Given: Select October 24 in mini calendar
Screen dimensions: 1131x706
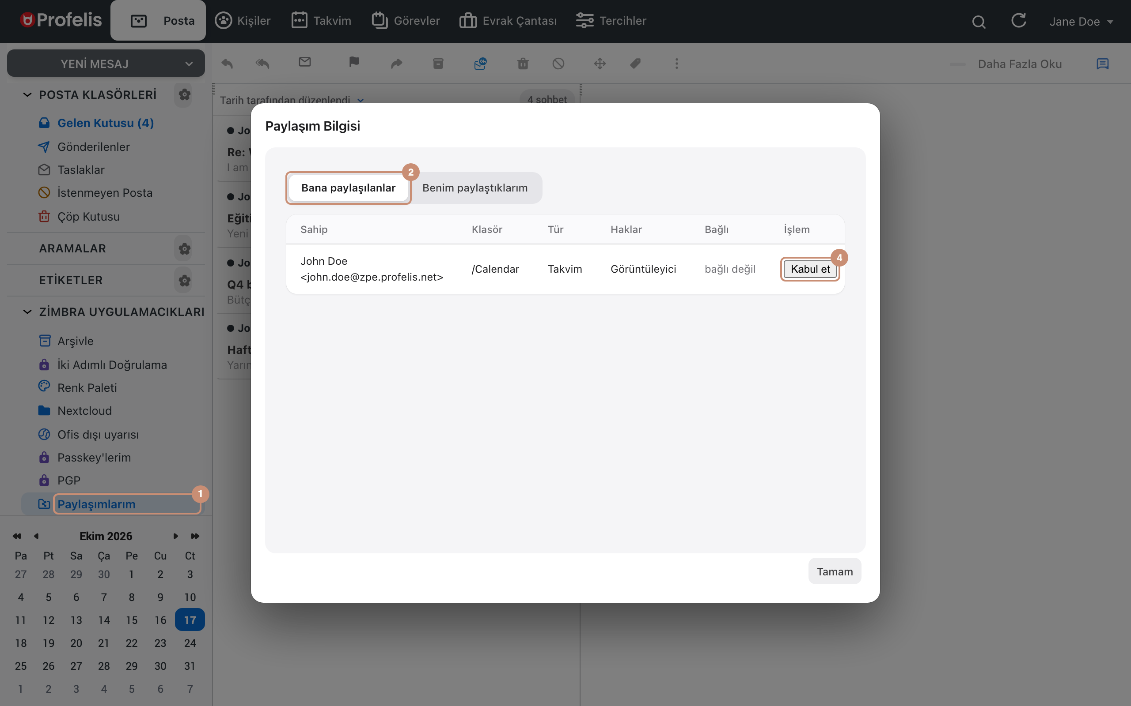Looking at the screenshot, I should coord(190,643).
